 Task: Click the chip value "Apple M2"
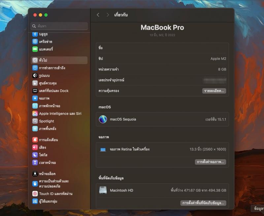[218, 59]
